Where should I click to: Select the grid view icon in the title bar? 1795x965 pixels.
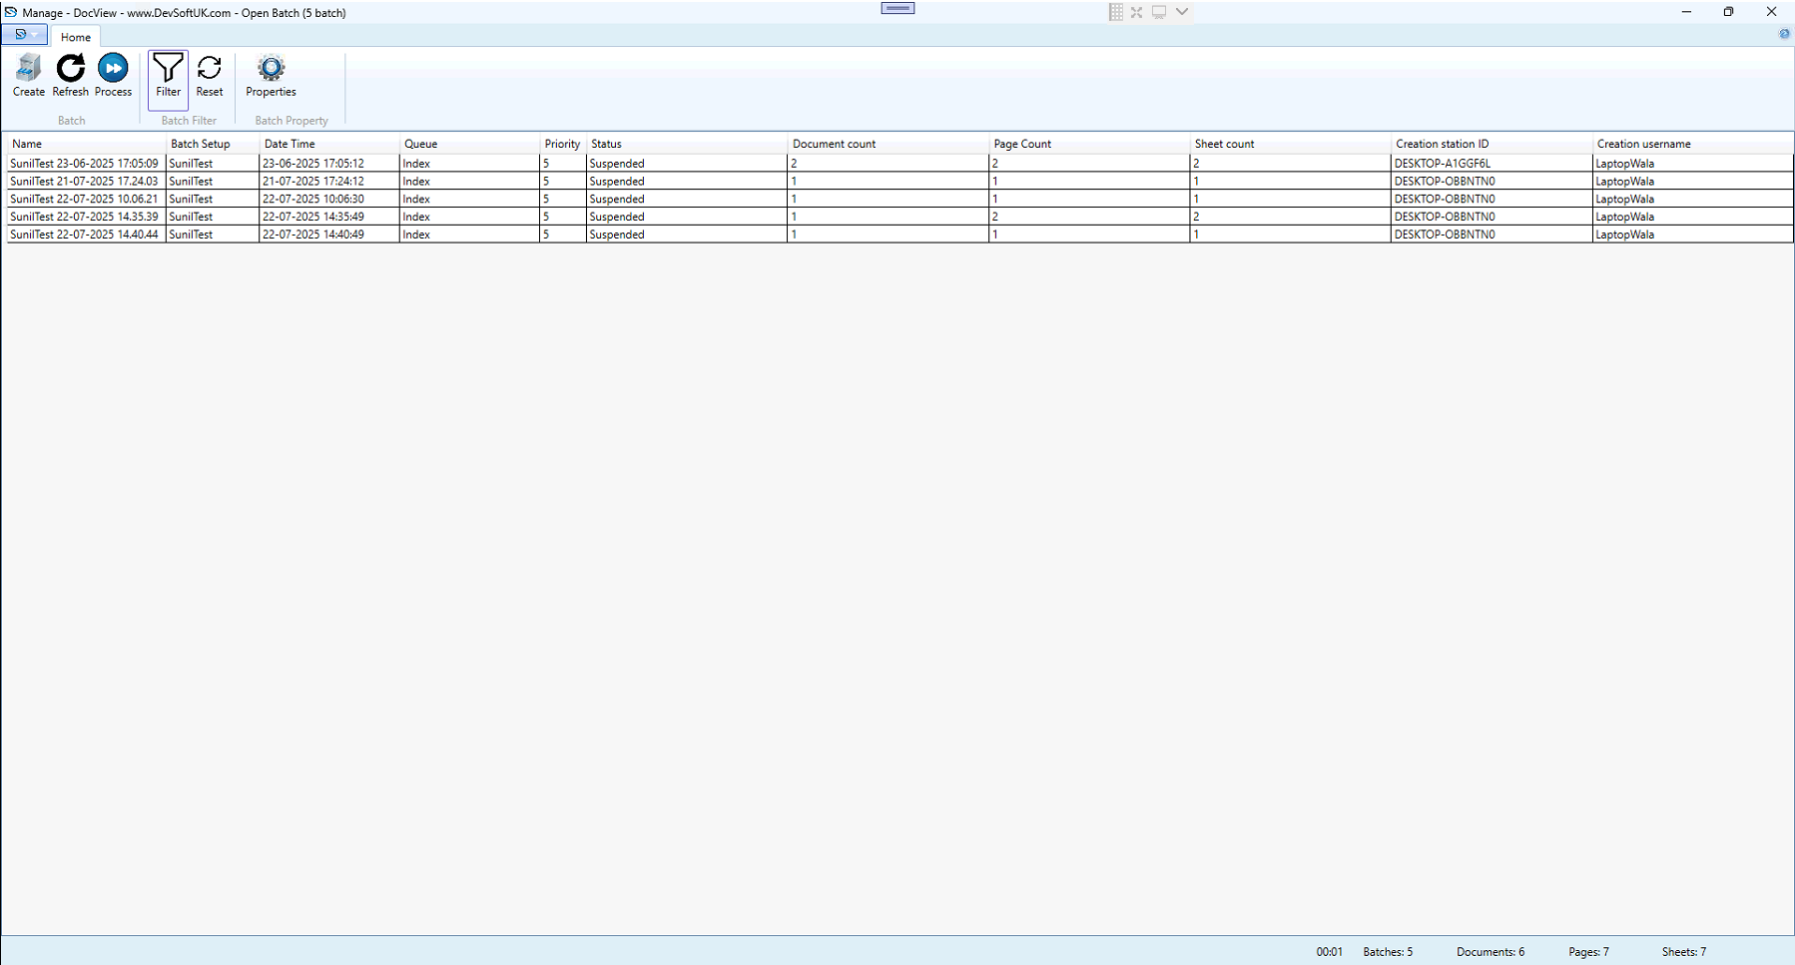(x=1115, y=11)
